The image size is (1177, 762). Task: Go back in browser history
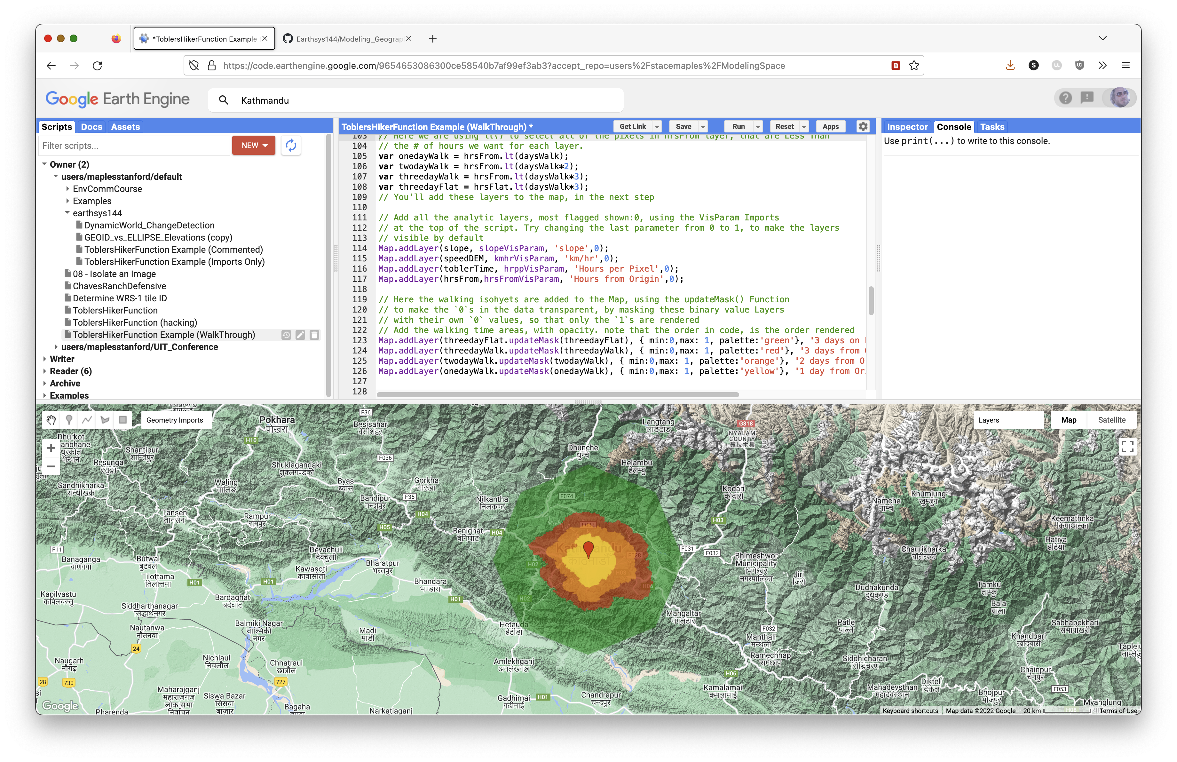coord(51,65)
